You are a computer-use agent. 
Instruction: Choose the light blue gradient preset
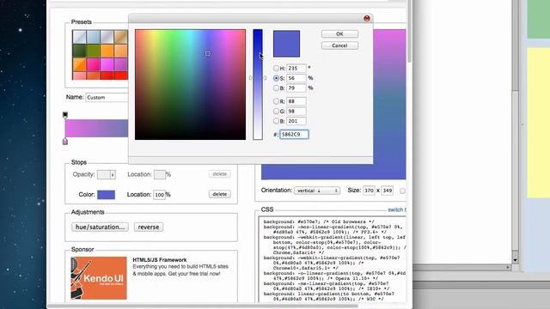[93, 37]
